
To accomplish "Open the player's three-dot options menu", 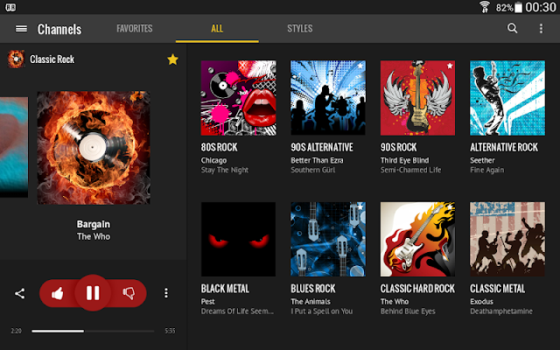I will click(x=166, y=293).
